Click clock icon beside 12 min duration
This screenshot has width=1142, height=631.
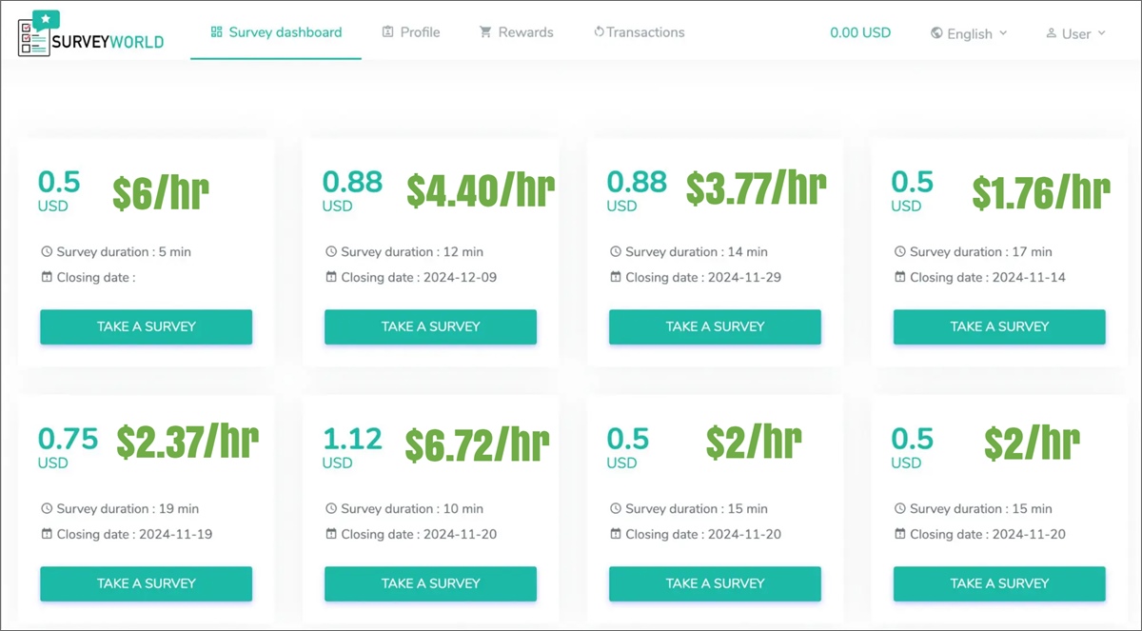click(331, 252)
